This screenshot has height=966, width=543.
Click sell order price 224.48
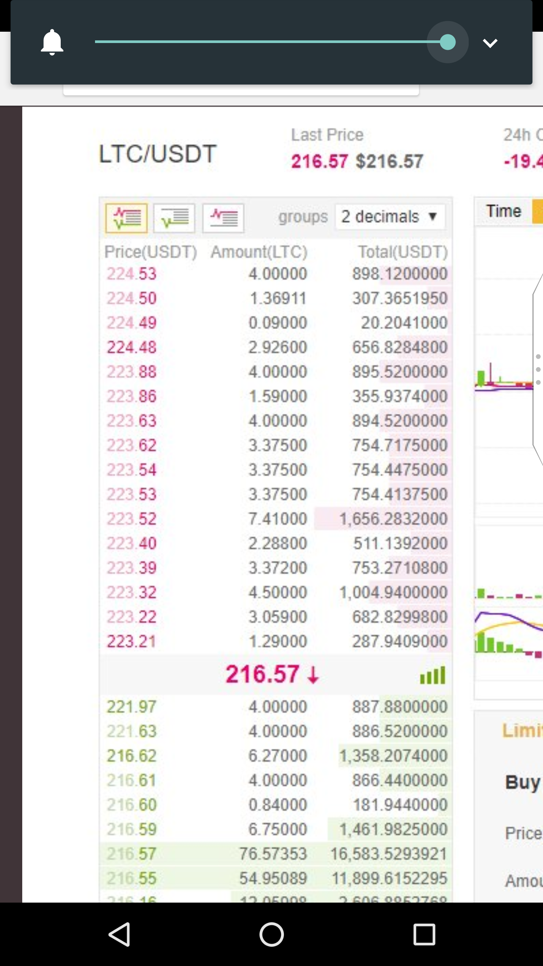131,348
